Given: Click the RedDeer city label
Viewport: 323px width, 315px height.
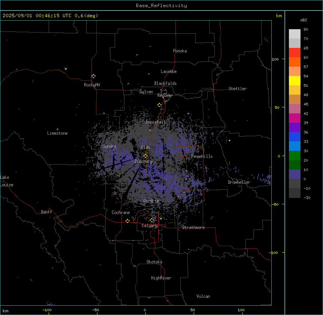Looking at the screenshot, I should click(x=165, y=95).
